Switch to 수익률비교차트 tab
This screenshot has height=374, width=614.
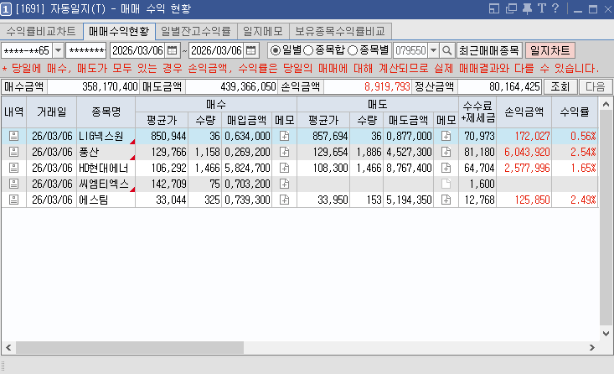[x=41, y=31]
